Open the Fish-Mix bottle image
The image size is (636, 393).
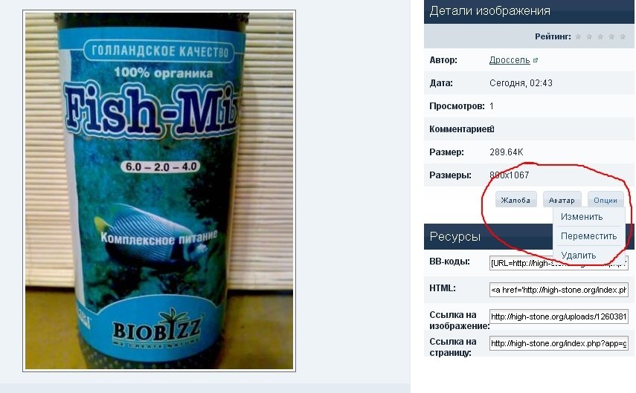[159, 191]
